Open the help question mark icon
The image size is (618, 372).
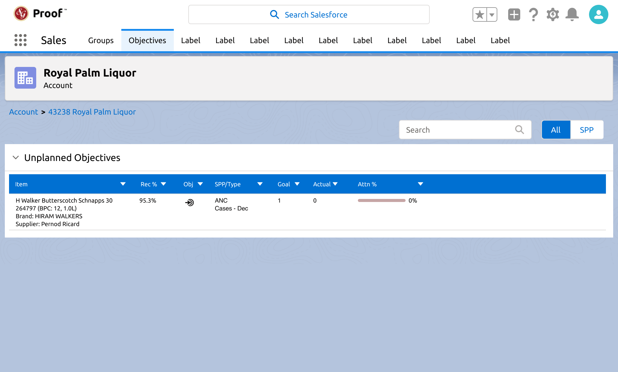tap(533, 14)
